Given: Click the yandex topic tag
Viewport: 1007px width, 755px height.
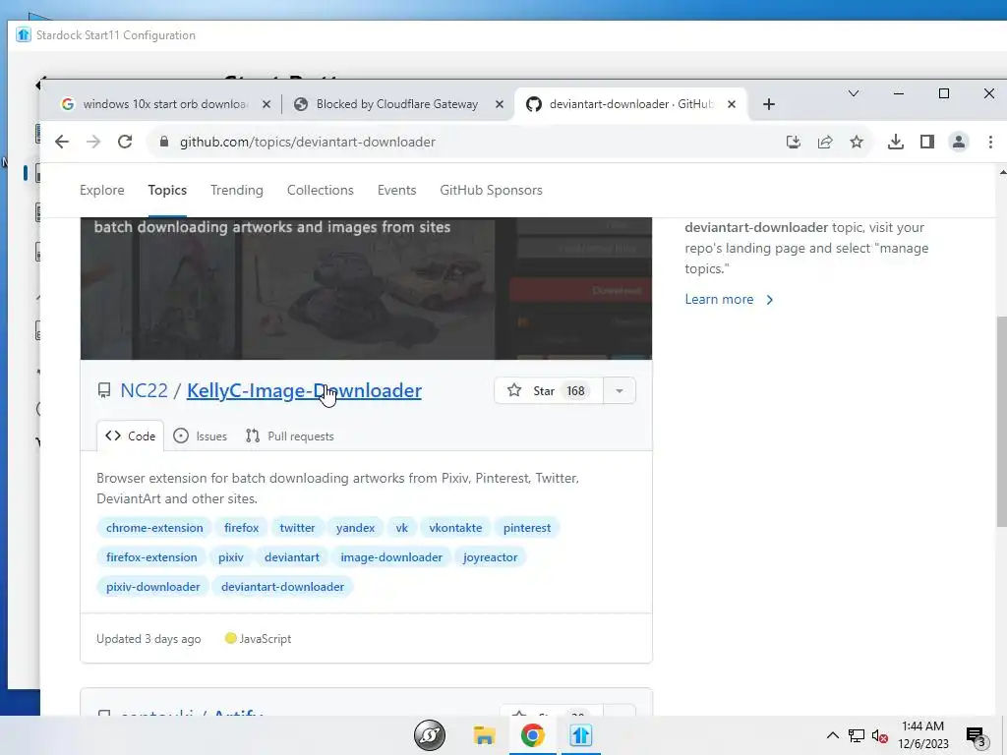Looking at the screenshot, I should (355, 528).
